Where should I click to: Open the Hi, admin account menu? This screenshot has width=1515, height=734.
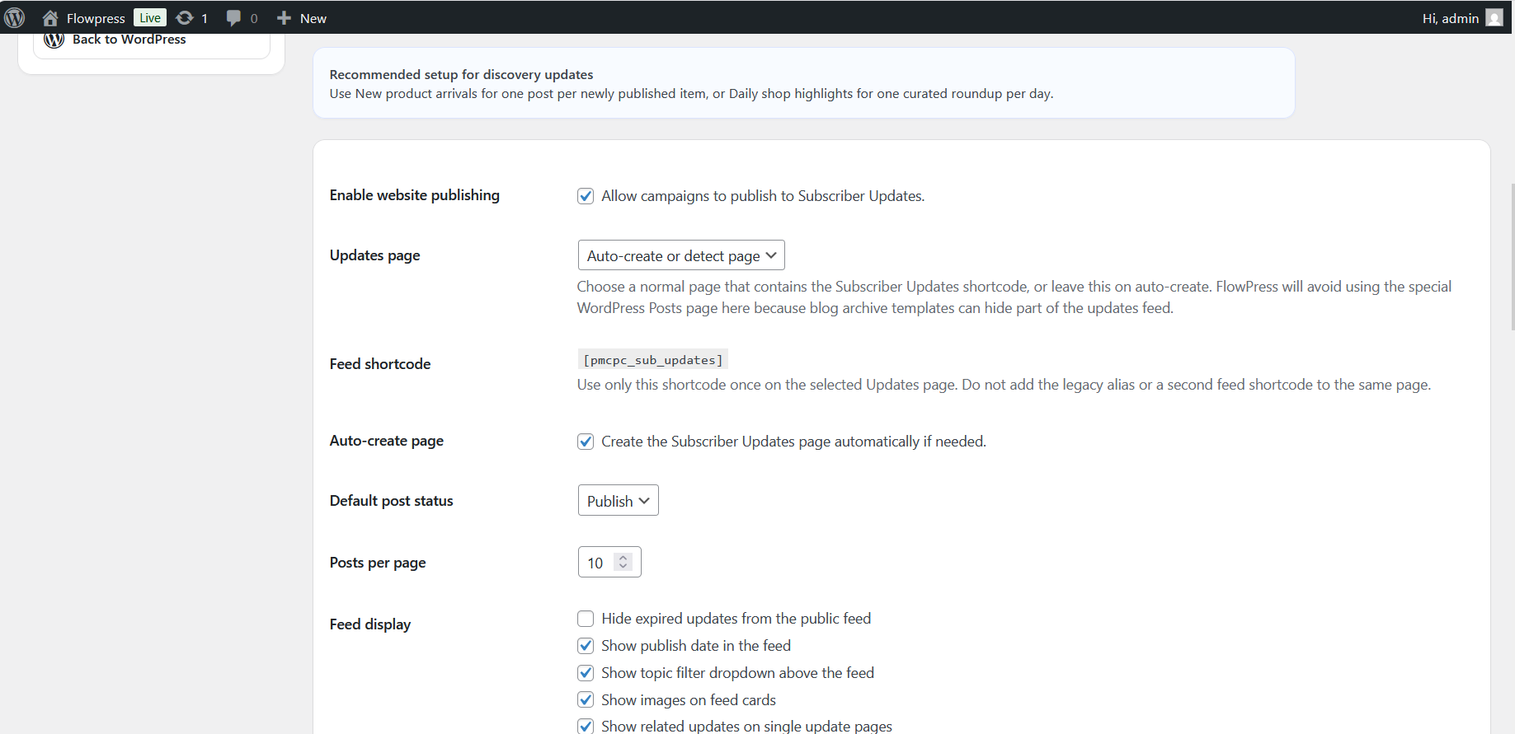click(1462, 18)
